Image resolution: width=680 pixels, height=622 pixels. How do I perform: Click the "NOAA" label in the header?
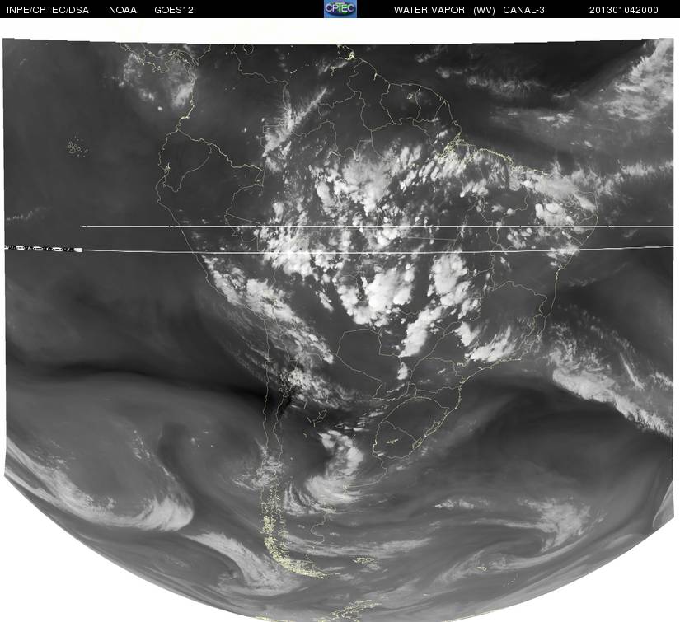coord(123,10)
